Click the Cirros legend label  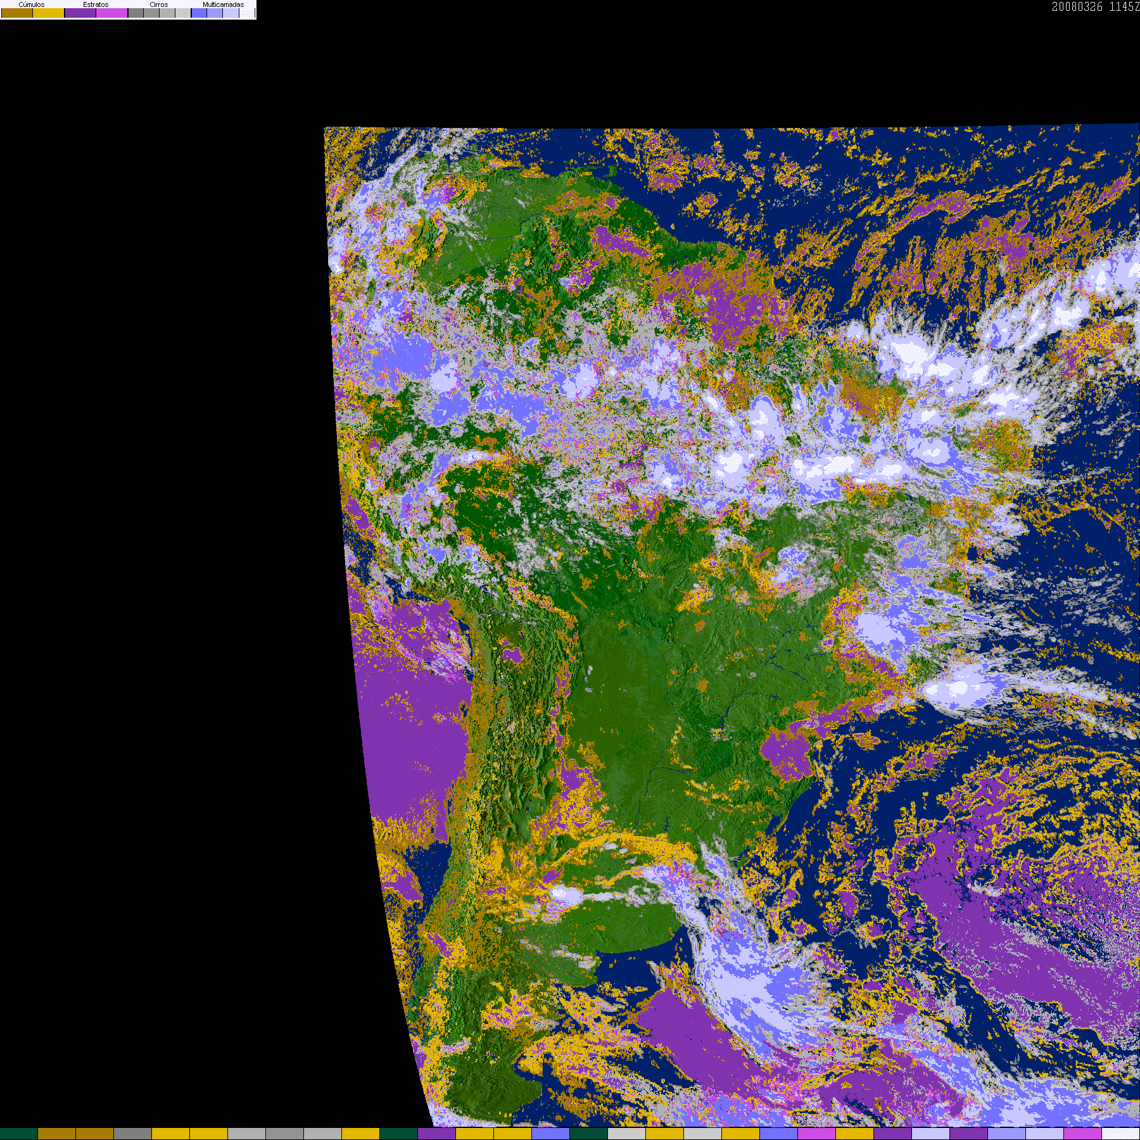pyautogui.click(x=159, y=4)
